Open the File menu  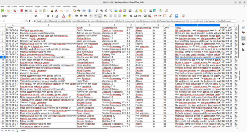point(3,6)
